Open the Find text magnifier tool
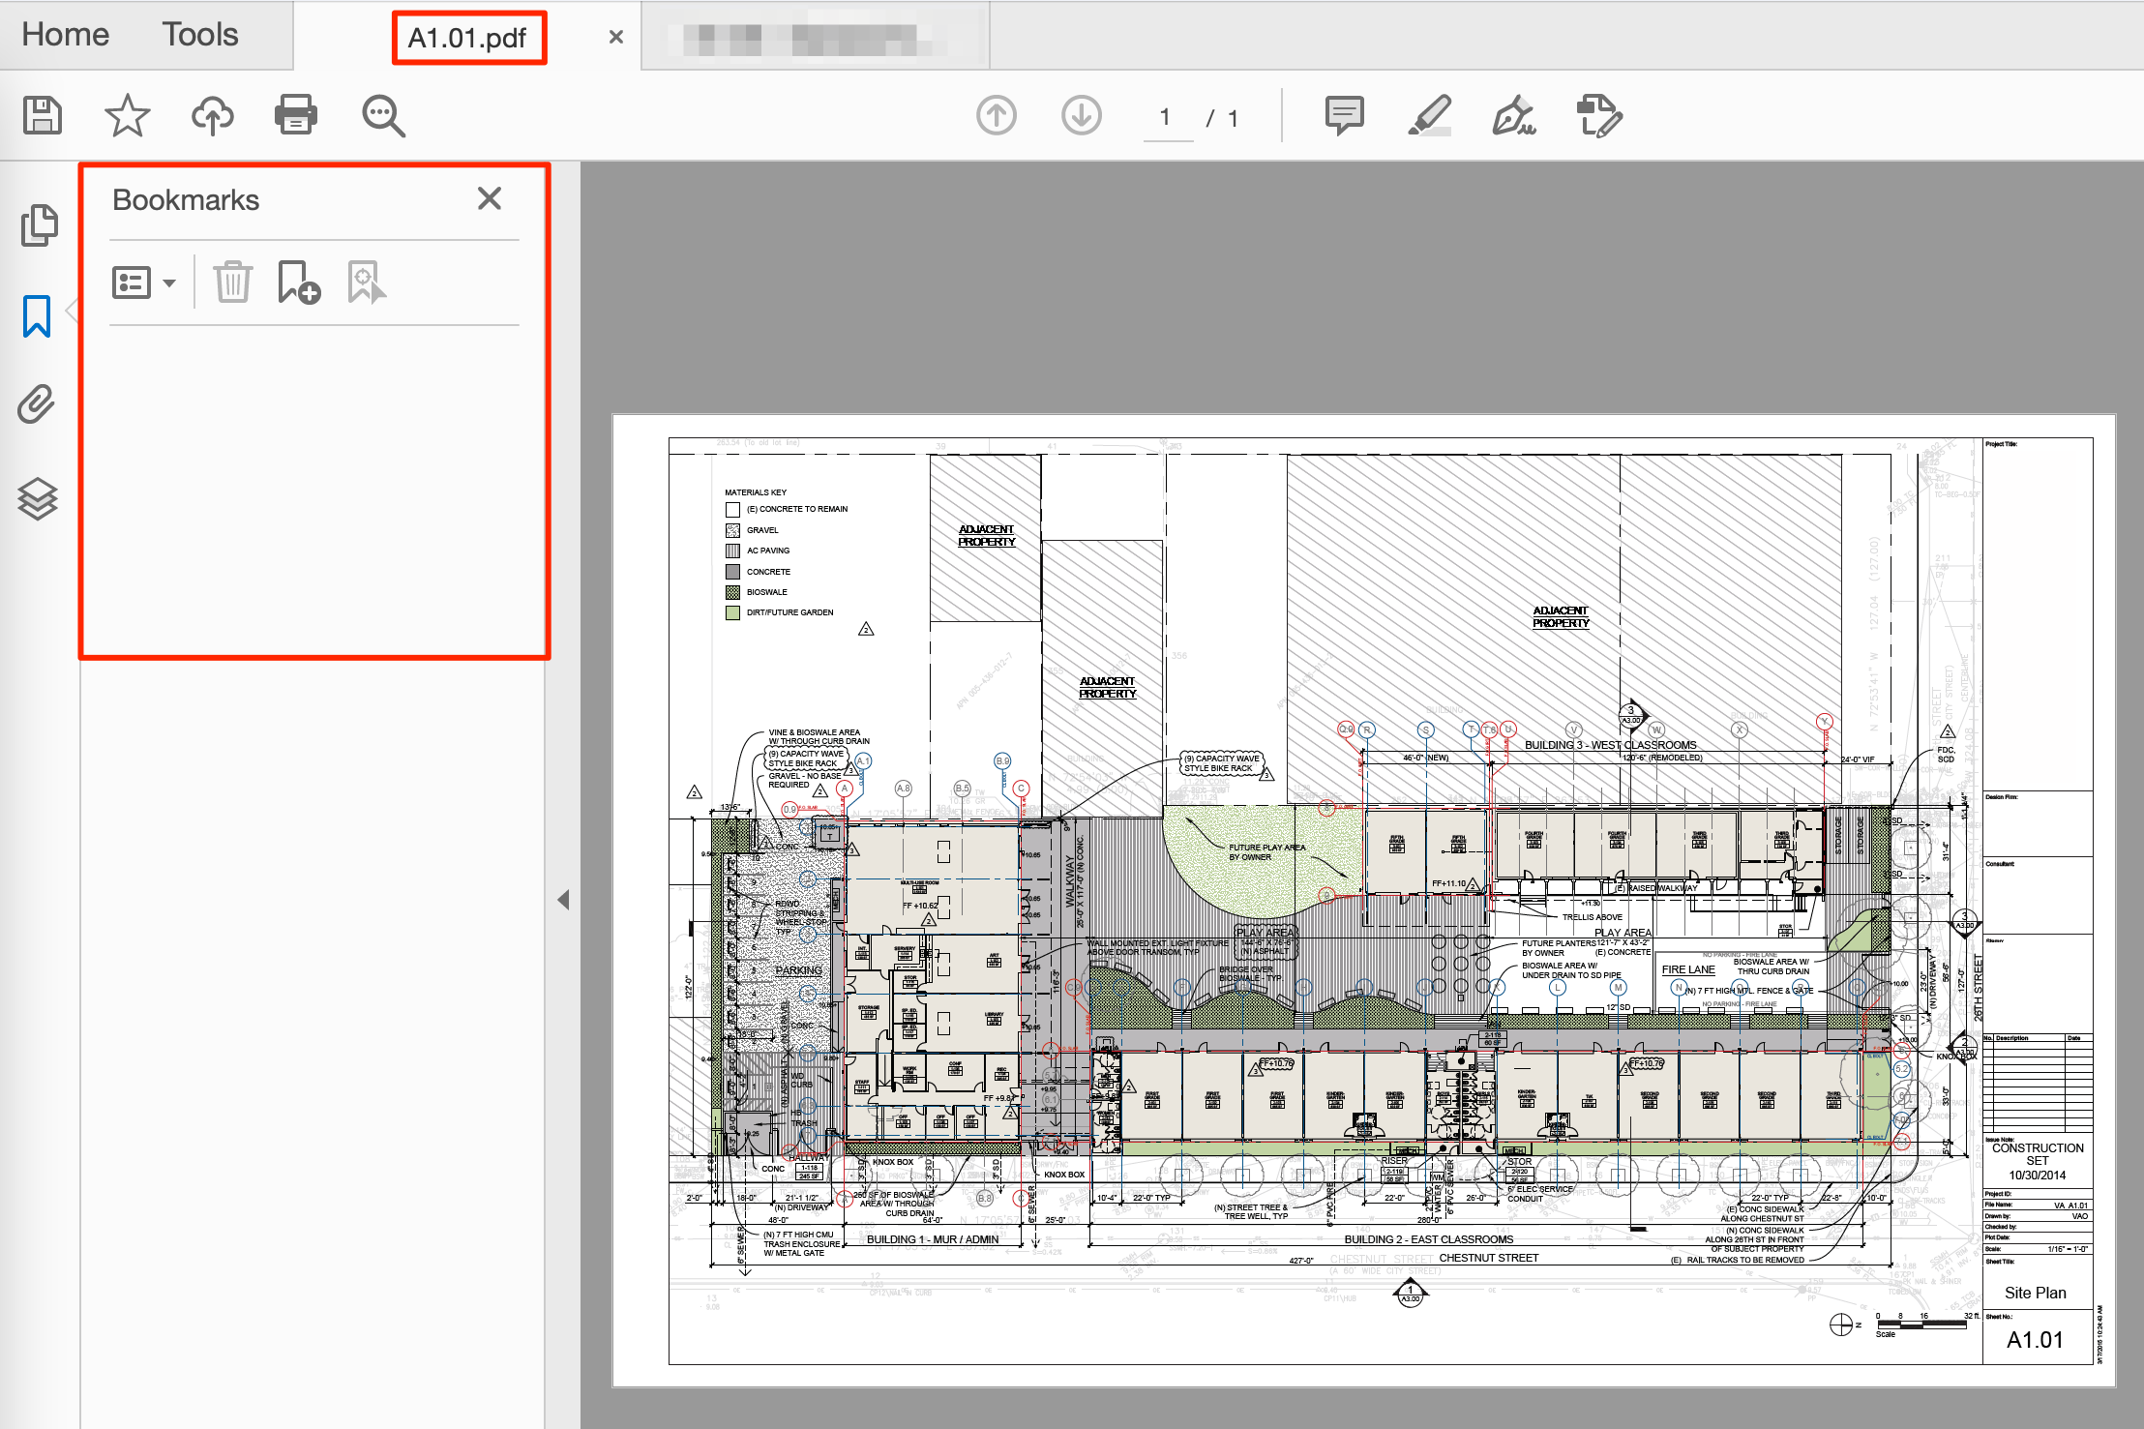2144x1429 pixels. click(383, 116)
